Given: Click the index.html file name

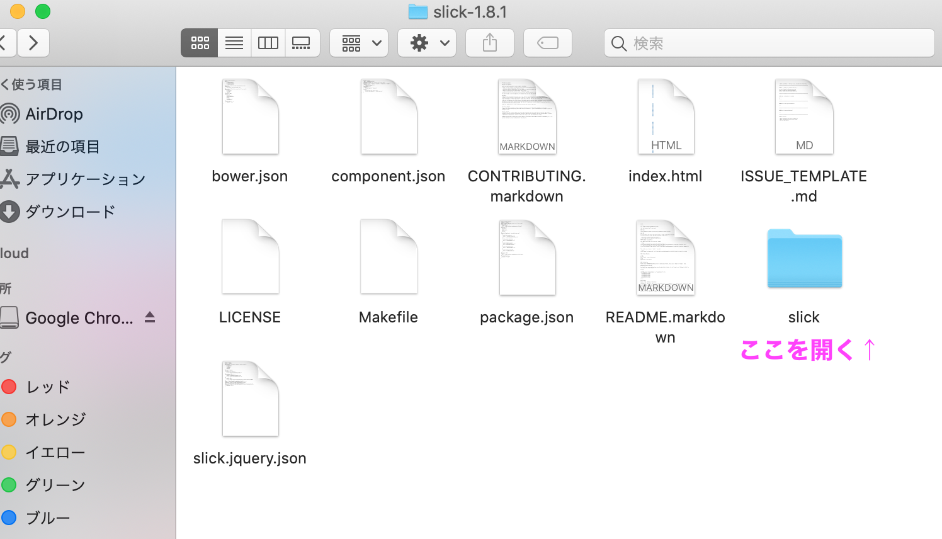Looking at the screenshot, I should [x=666, y=176].
